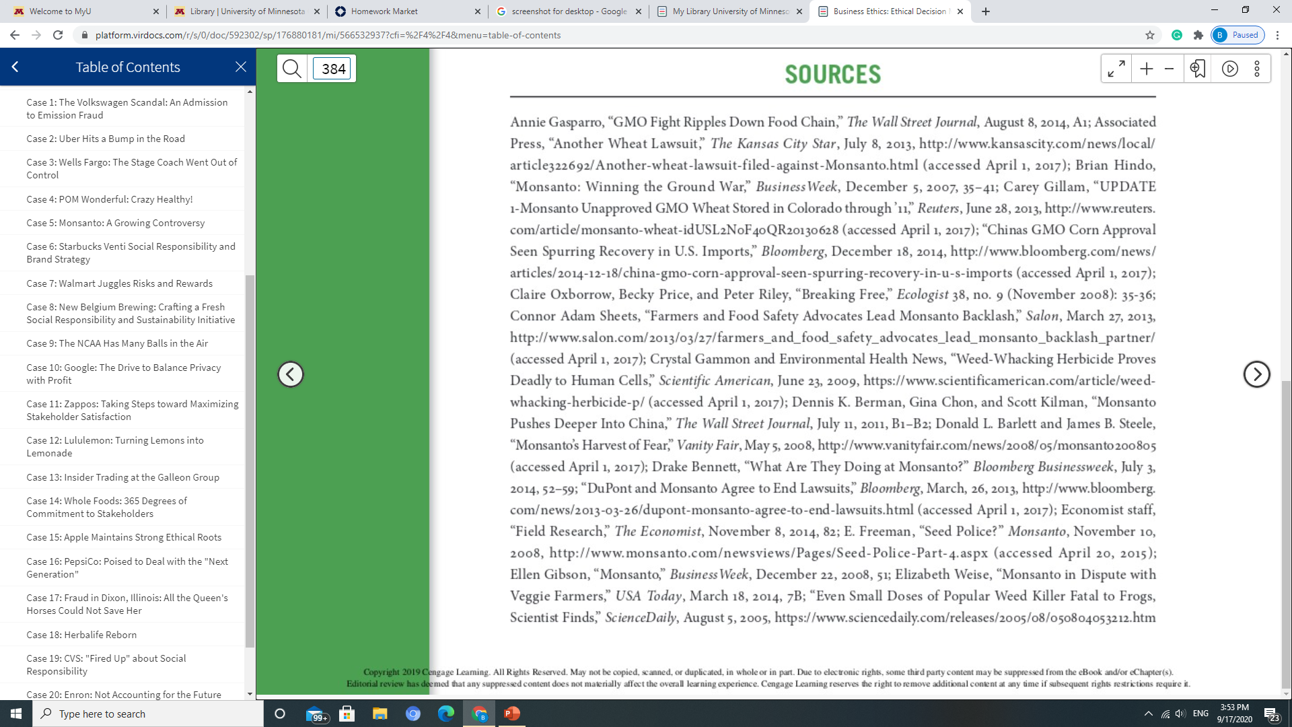Select Case 19: CVS "Fired Up" entry

pyautogui.click(x=106, y=664)
